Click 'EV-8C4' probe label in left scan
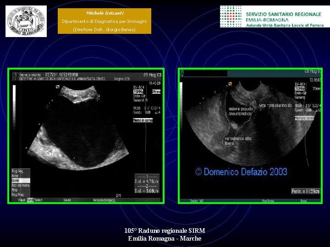This screenshot has width=330, height=247. (139, 87)
